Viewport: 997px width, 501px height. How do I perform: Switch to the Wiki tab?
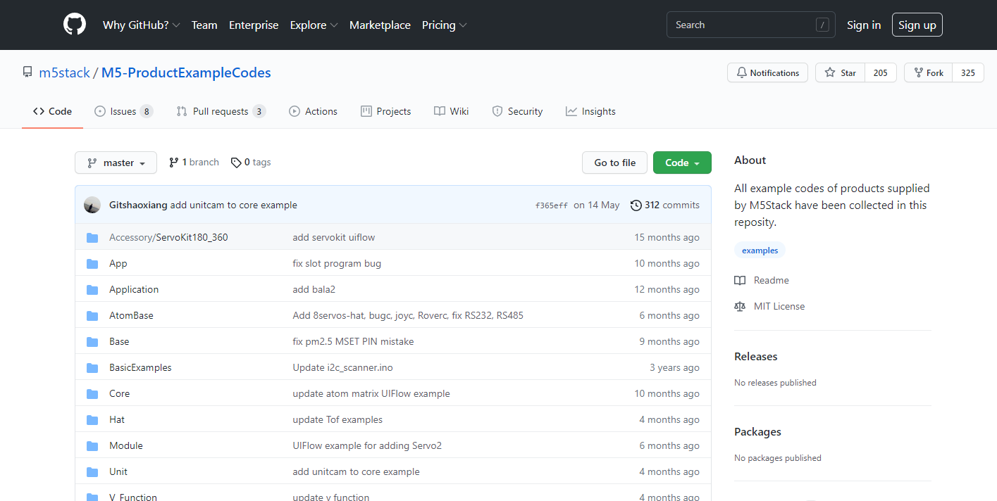(x=451, y=111)
